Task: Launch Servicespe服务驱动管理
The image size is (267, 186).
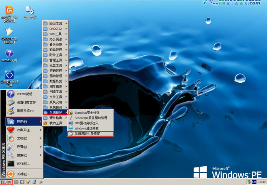Action: pyautogui.click(x=91, y=118)
